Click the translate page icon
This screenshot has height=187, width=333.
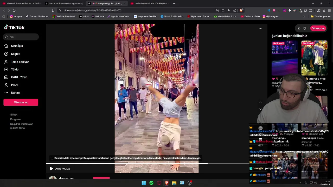(229, 10)
